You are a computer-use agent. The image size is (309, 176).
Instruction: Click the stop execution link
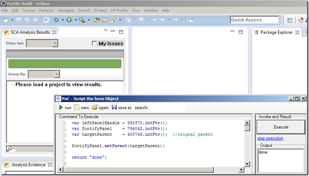pyautogui.click(x=270, y=138)
